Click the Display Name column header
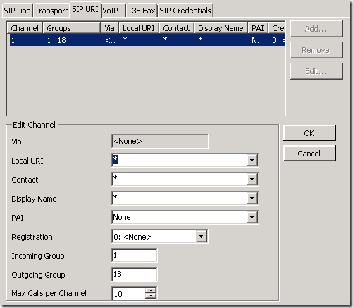353x308 pixels. [x=221, y=28]
